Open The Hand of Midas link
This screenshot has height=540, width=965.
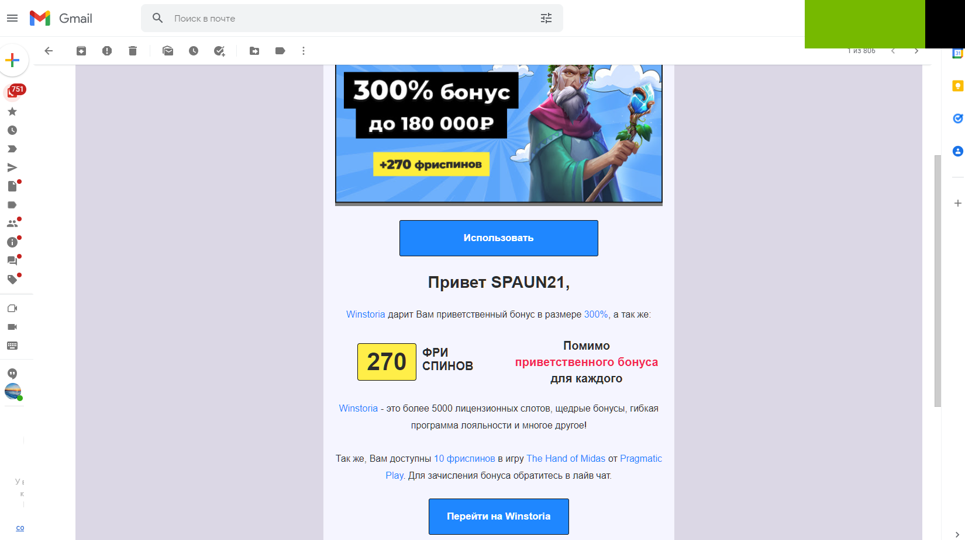pyautogui.click(x=566, y=459)
